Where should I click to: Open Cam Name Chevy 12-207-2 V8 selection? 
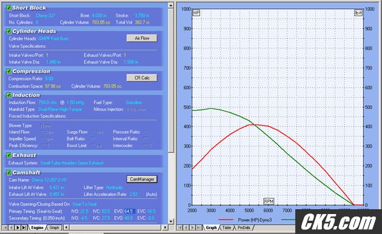tap(49, 180)
